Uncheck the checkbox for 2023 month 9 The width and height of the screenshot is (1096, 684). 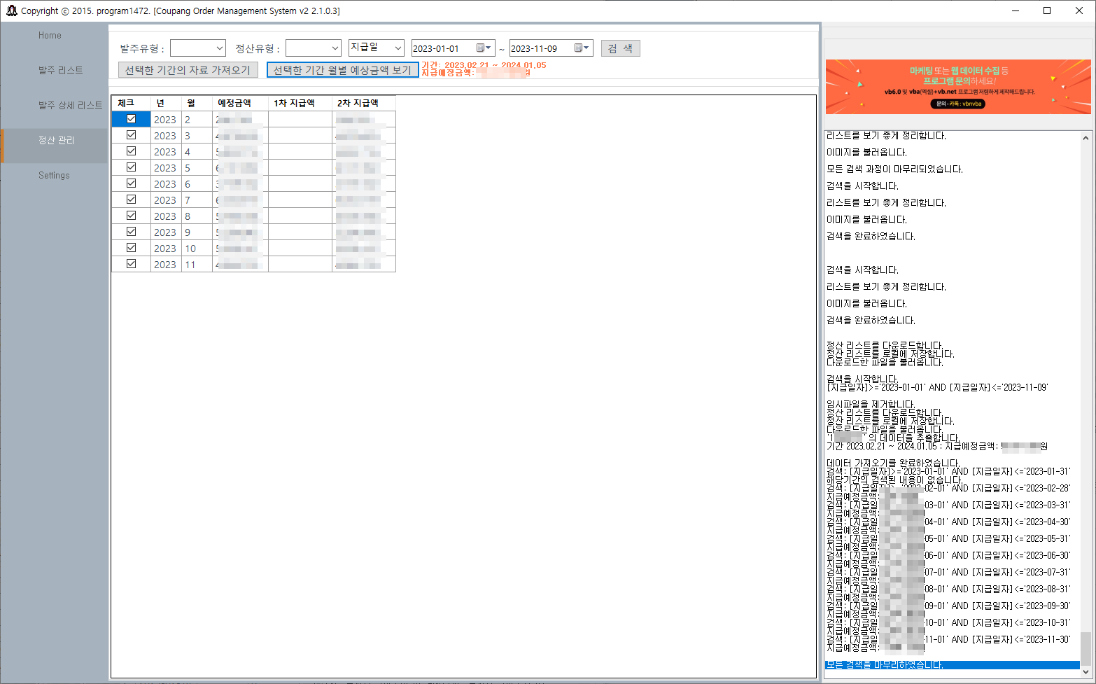(x=131, y=232)
